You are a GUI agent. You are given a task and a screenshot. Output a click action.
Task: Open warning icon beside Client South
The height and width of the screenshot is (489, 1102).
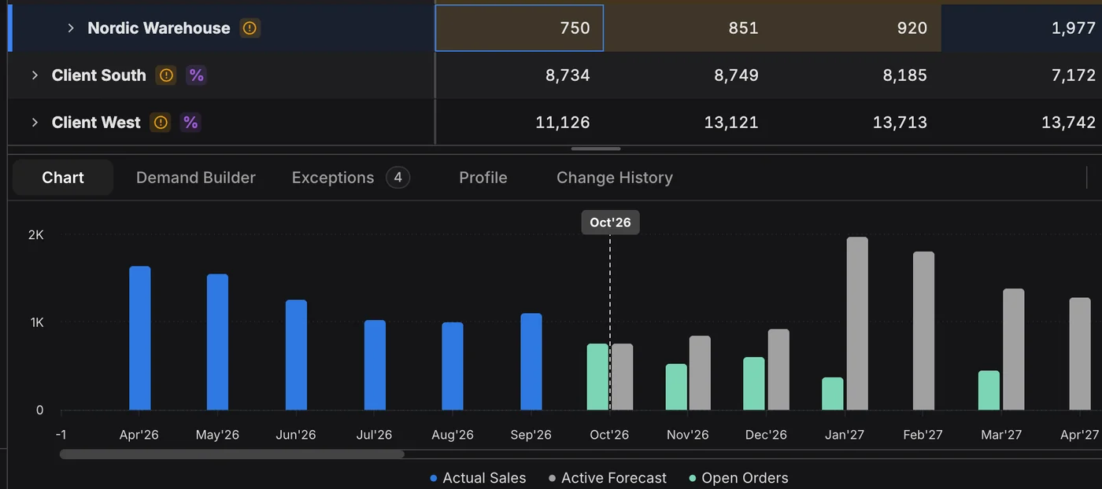coord(166,75)
